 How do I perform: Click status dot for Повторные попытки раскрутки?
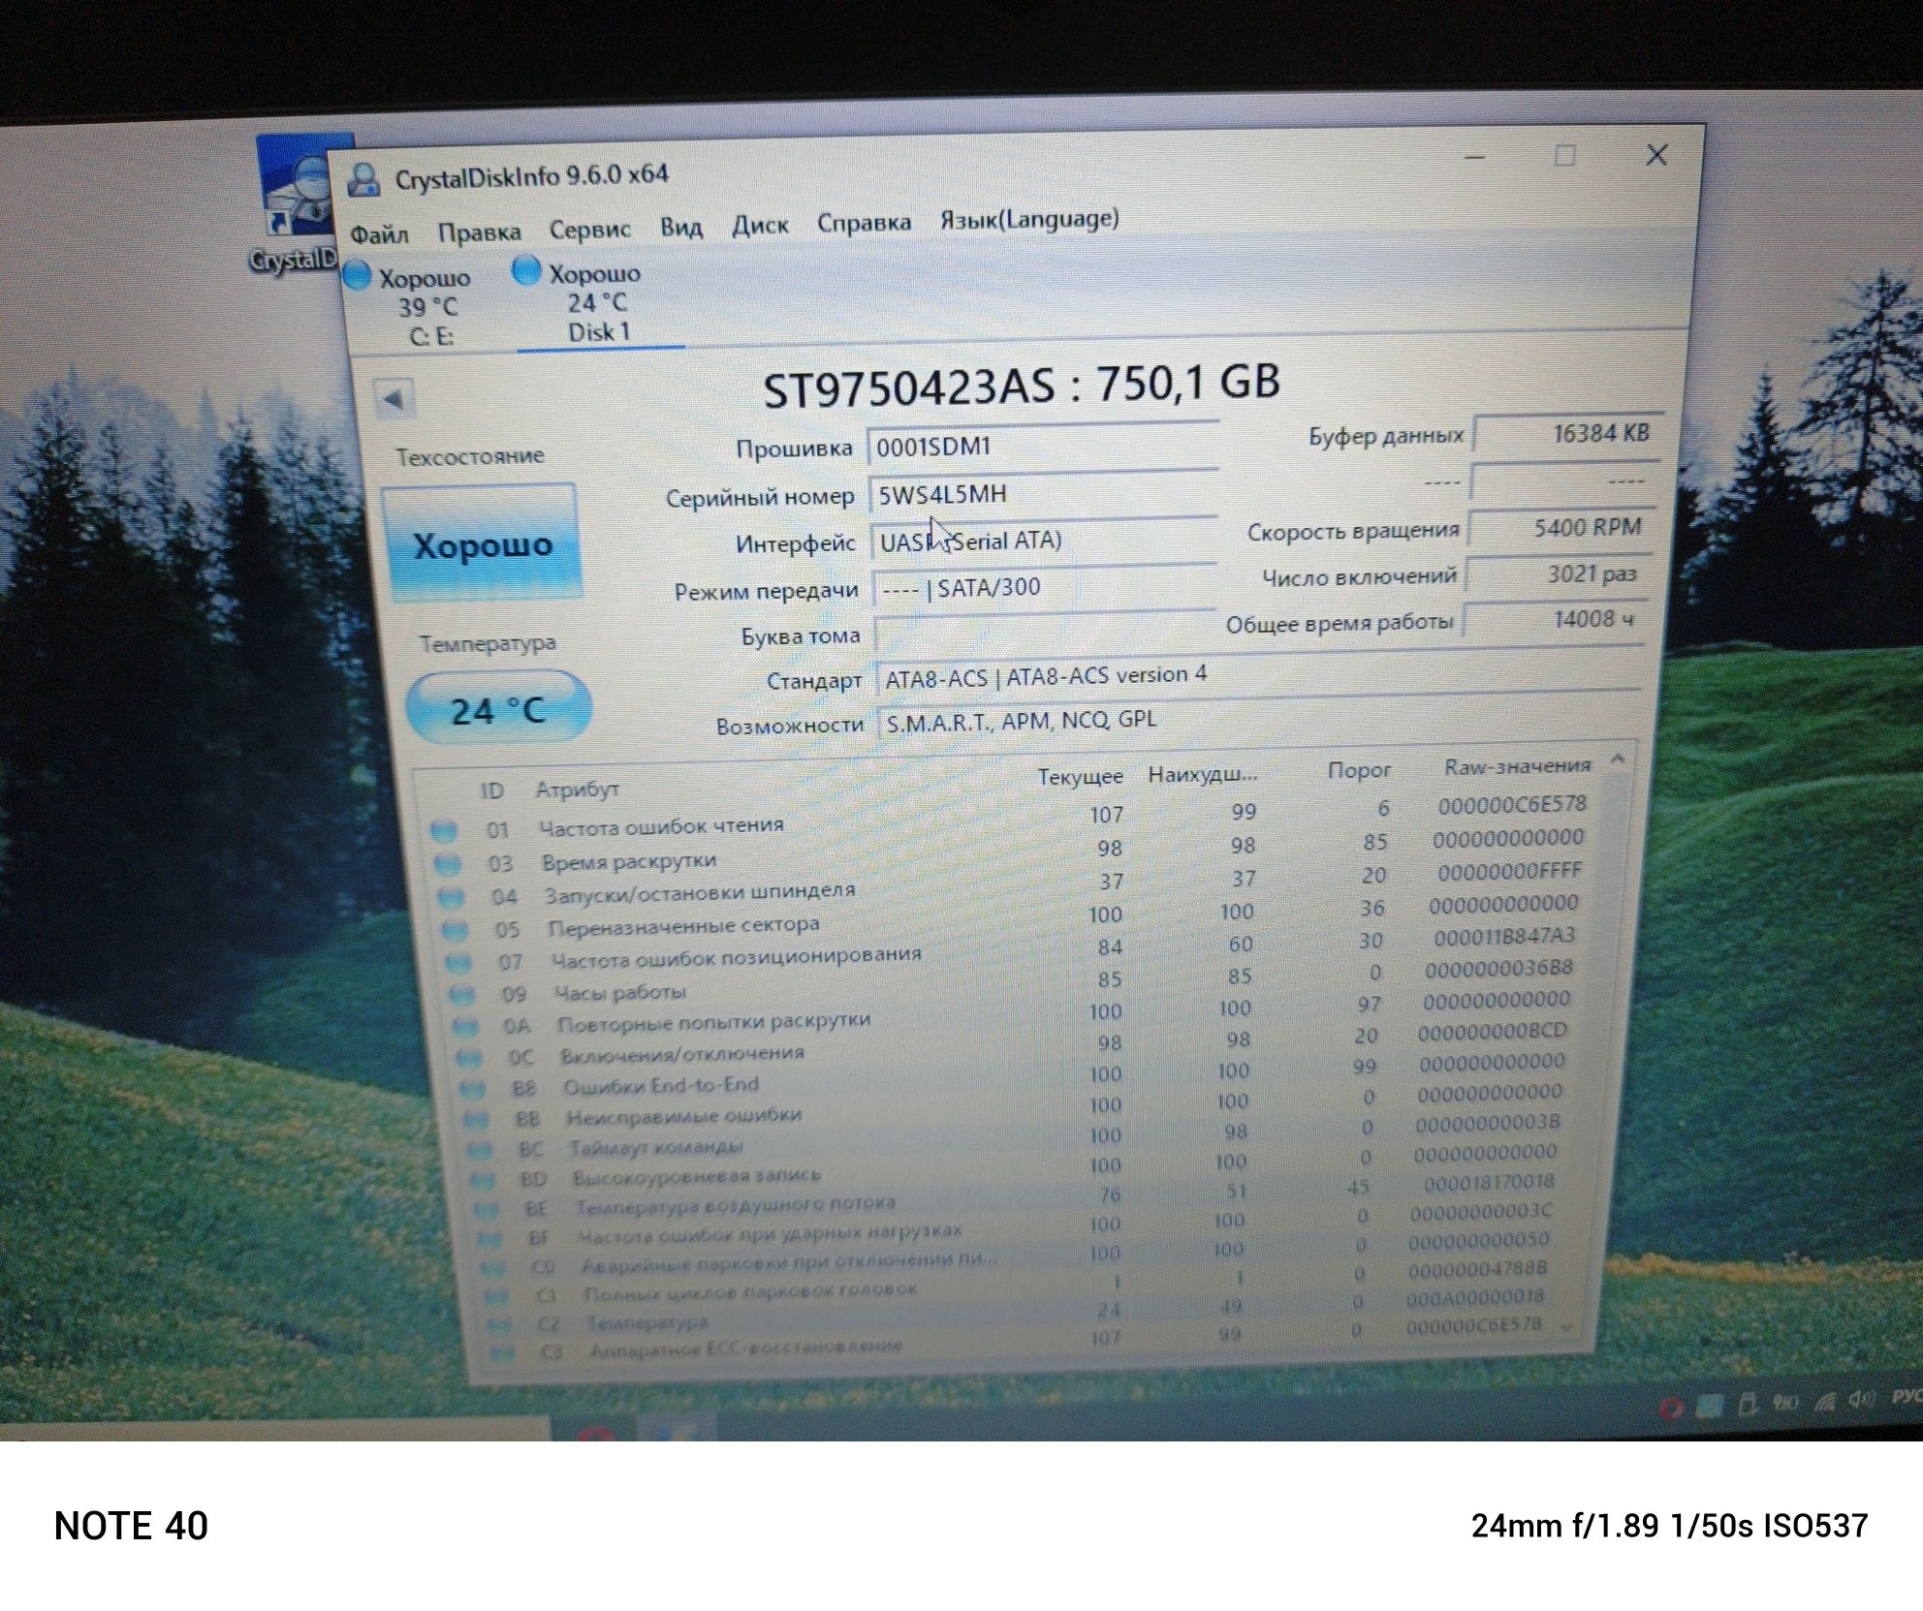pyautogui.click(x=466, y=1026)
